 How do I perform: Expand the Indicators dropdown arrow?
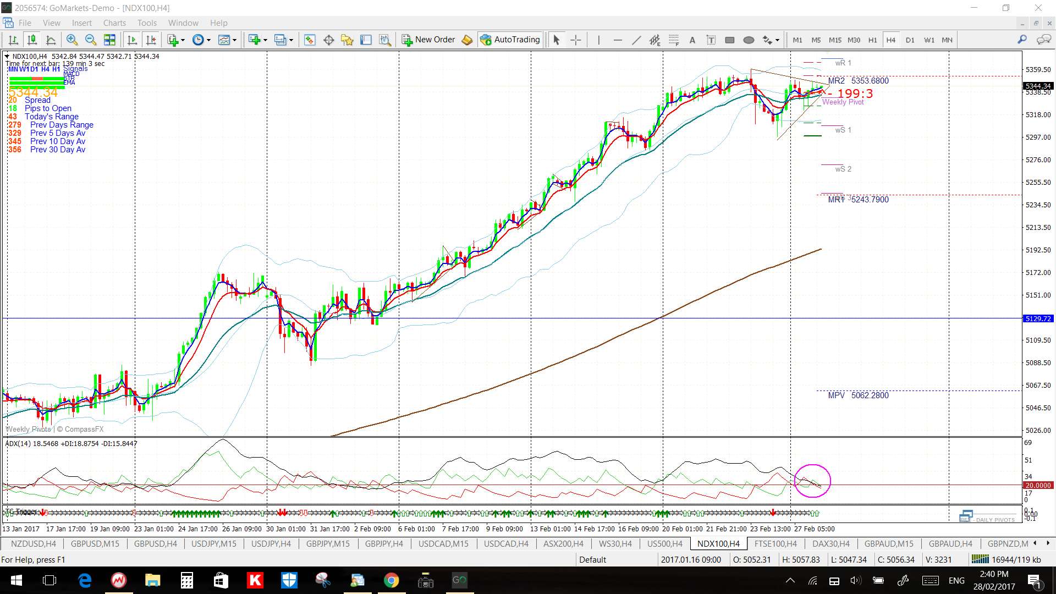point(183,40)
